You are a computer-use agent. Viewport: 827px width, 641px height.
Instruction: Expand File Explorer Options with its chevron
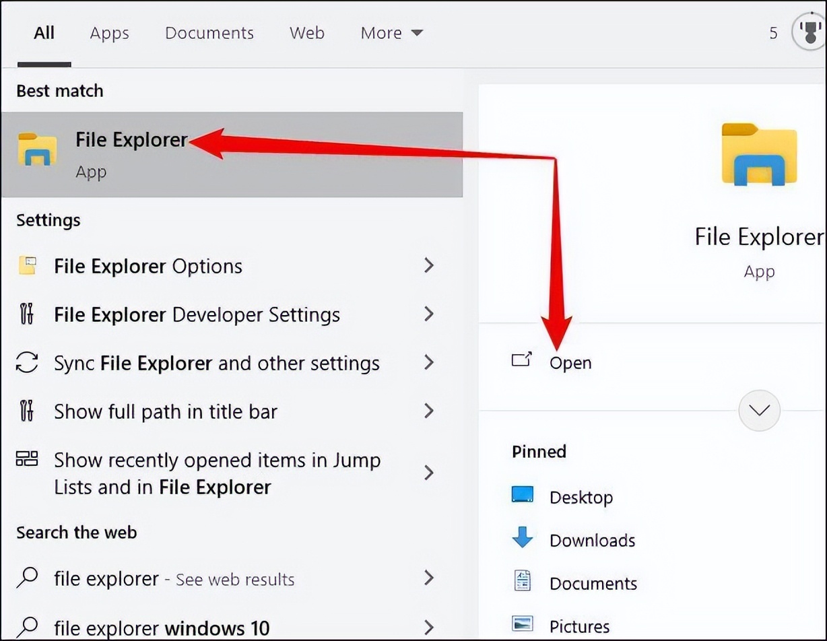tap(430, 265)
